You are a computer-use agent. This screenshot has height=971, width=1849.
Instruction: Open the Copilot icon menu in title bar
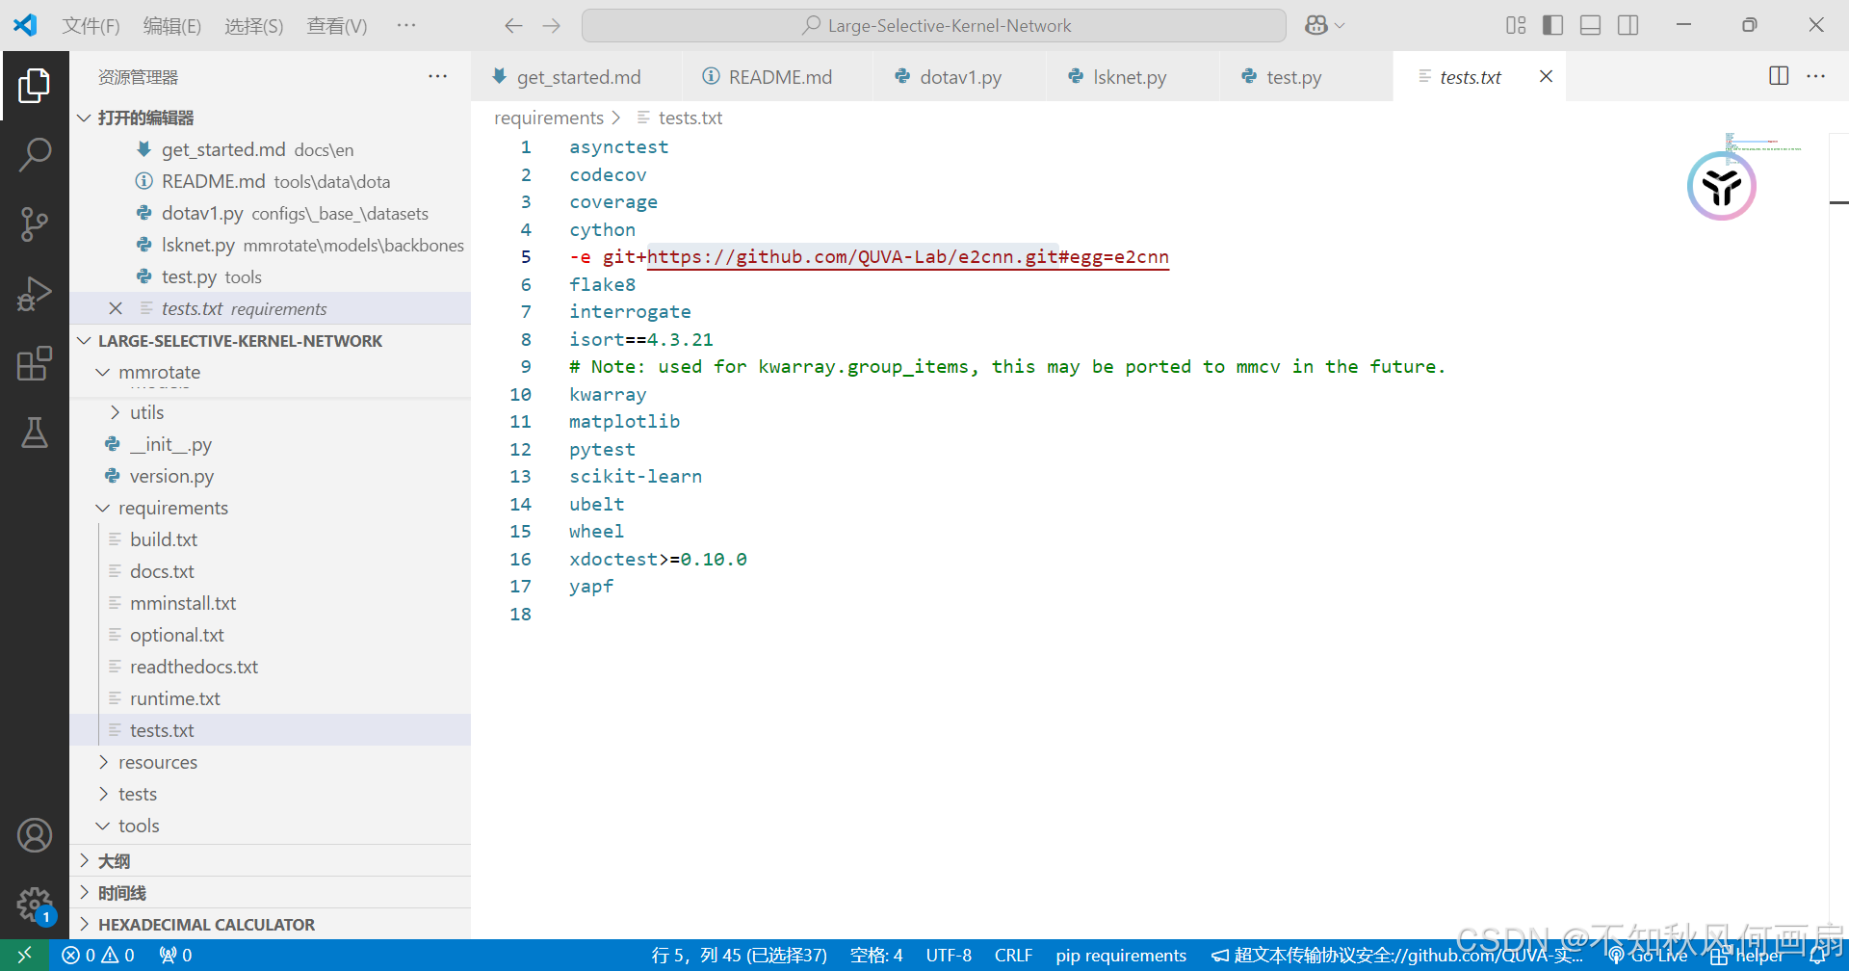[1324, 26]
